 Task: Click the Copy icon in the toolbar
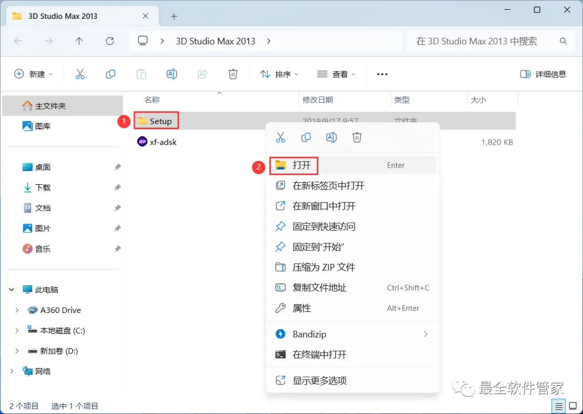pyautogui.click(x=111, y=74)
